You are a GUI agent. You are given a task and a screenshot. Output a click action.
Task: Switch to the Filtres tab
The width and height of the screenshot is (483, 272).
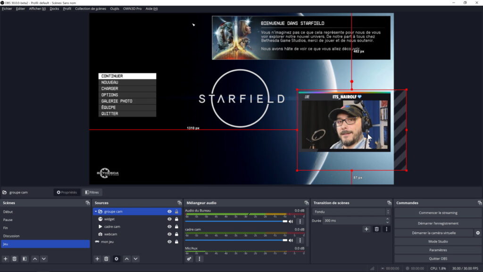(92, 192)
